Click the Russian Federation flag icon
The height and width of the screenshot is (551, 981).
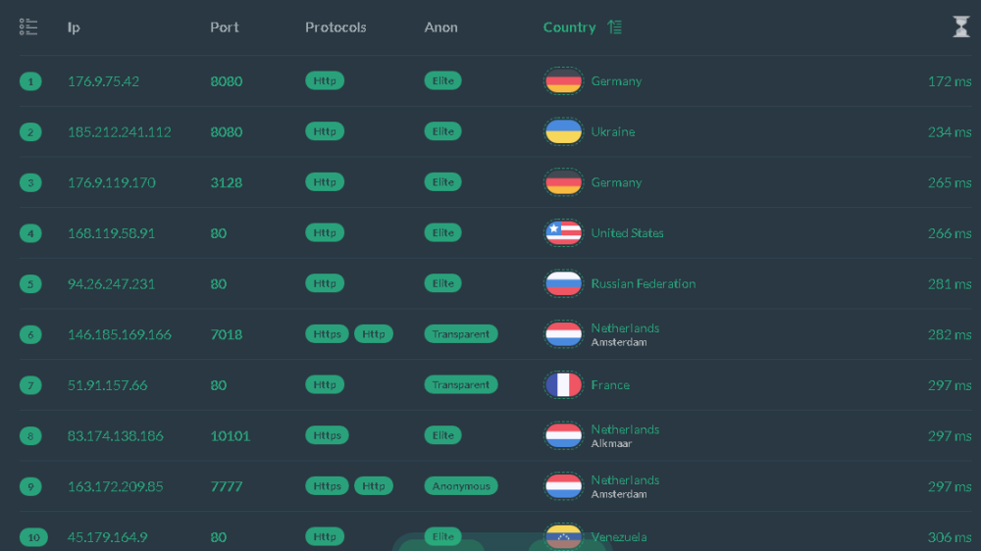(x=563, y=284)
